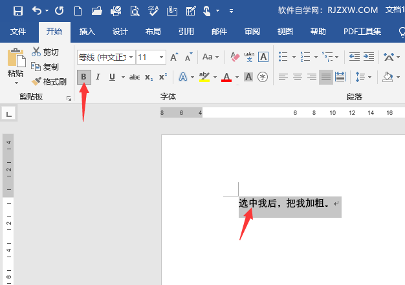Open font color dropdown arrow
This screenshot has height=285, width=405.
237,77
